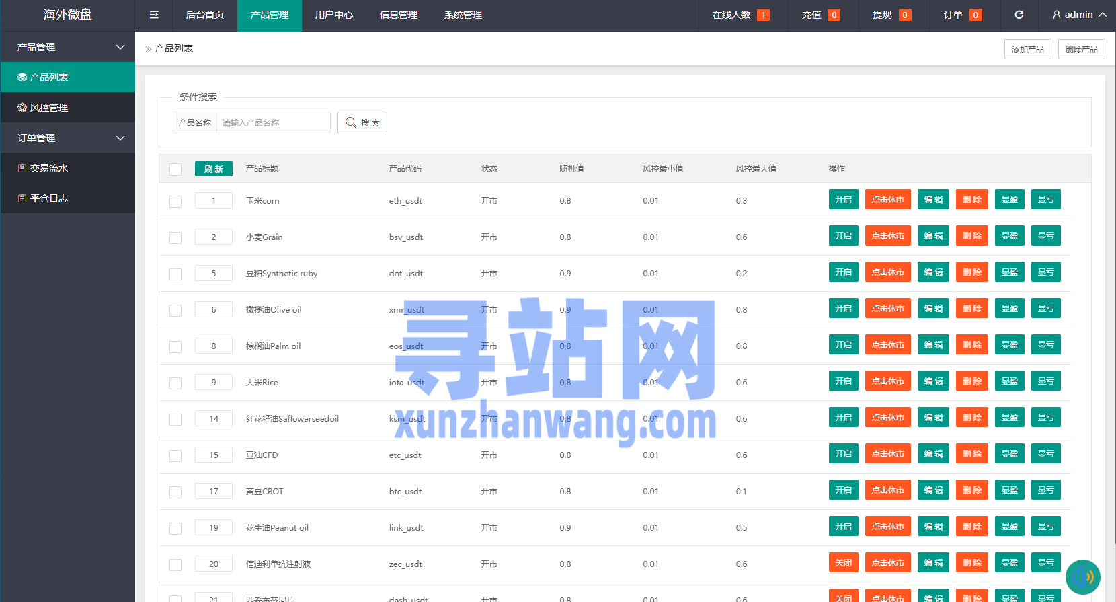This screenshot has width=1116, height=602.
Task: Click 编辑 for the 豆油CFD row
Action: tap(933, 454)
